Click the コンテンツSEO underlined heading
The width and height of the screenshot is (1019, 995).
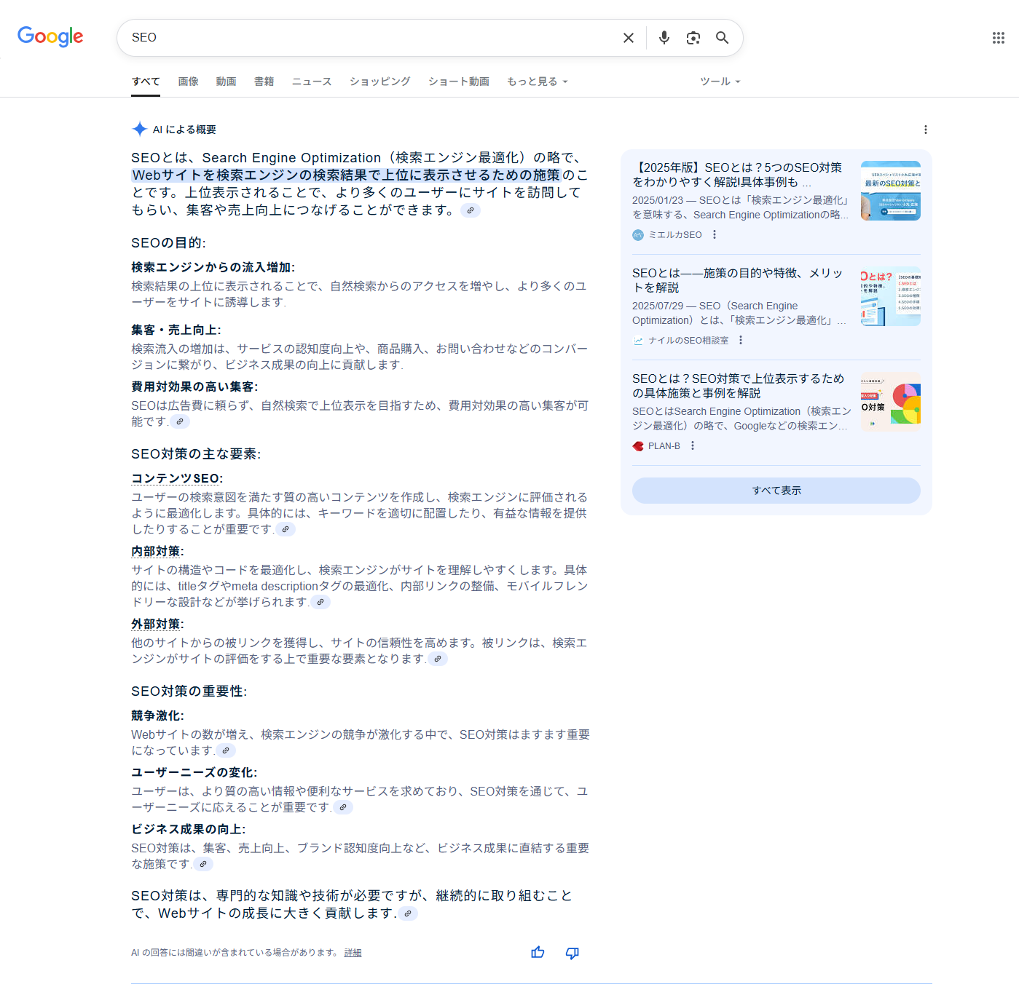(176, 478)
